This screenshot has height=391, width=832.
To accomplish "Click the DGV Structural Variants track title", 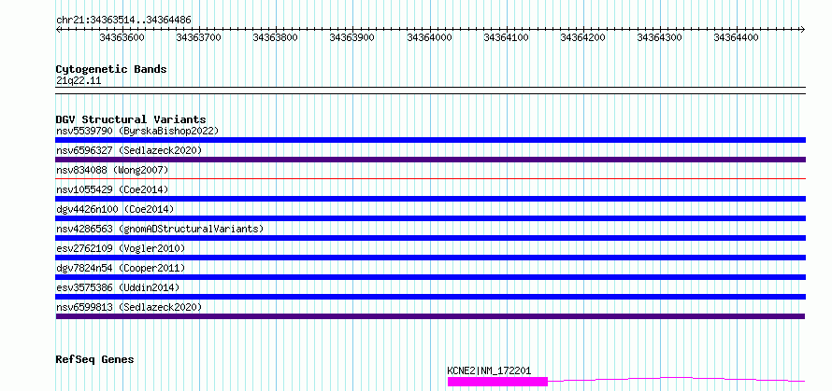I will coord(131,119).
